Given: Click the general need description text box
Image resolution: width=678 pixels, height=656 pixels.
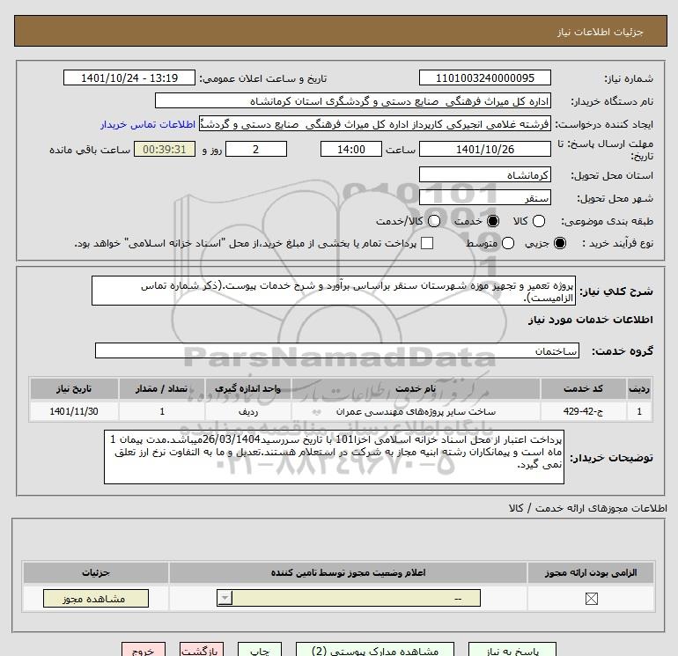Looking at the screenshot, I should [334, 291].
